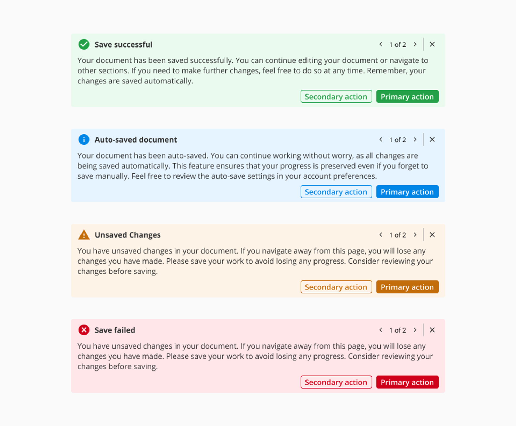Click the orange Primary action button
Viewport: 516px width, 426px height.
tap(407, 287)
